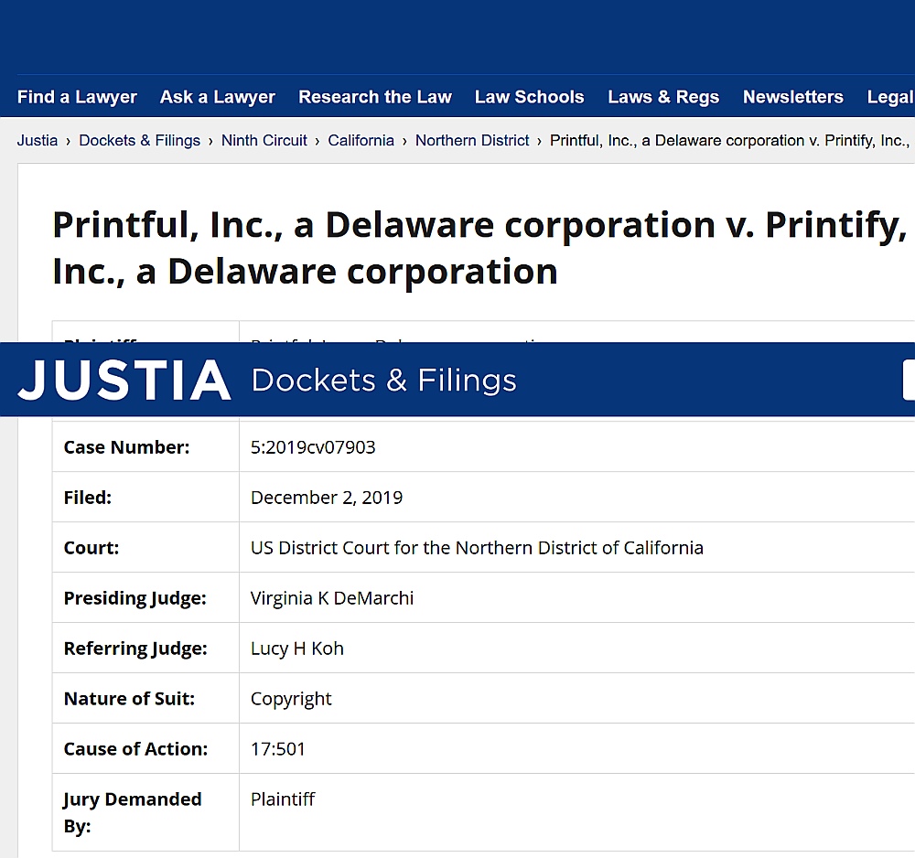Click case number 5:2019cv07903
The image size is (915, 858).
[313, 446]
